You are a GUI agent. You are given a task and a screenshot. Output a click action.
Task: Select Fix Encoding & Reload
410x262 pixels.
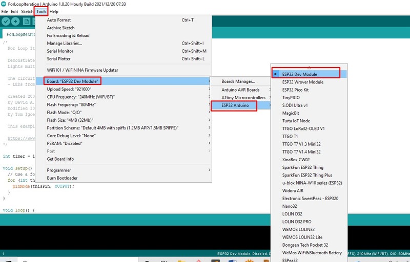point(123,35)
